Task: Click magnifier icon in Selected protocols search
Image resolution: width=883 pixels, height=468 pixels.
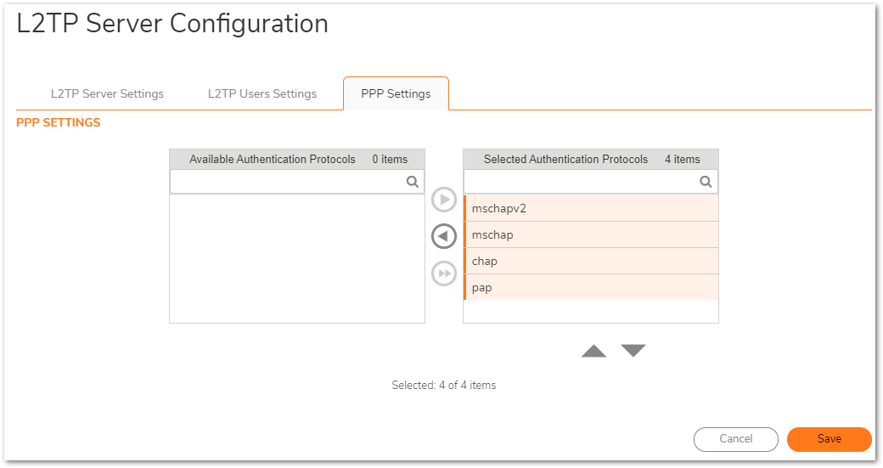Action: pos(706,182)
